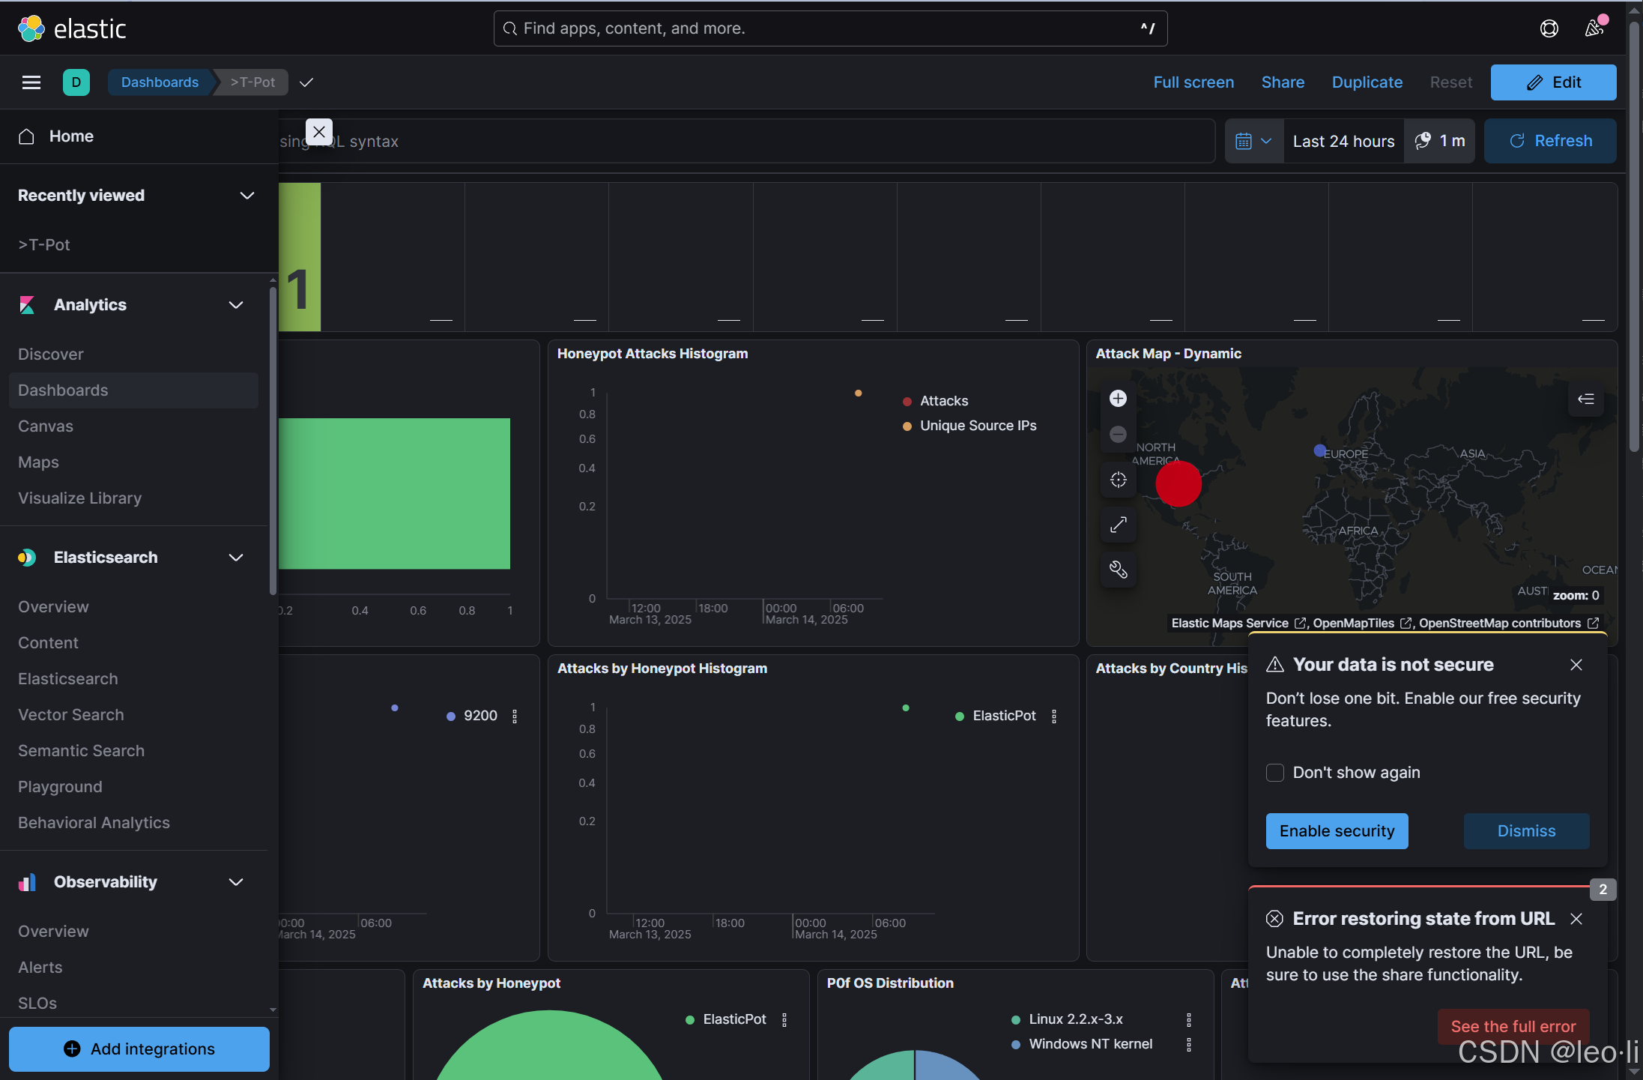Click the map fit to data bounds icon
1643x1080 pixels.
[1118, 480]
